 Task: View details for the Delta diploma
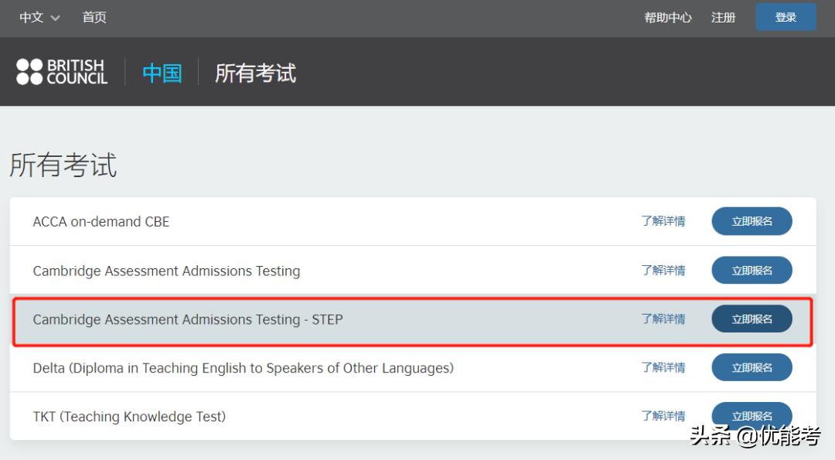pyautogui.click(x=663, y=368)
